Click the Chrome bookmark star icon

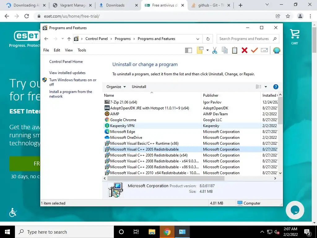pyautogui.click(x=288, y=16)
